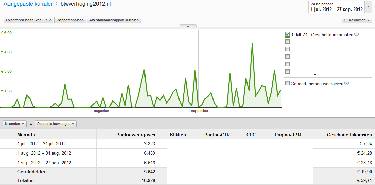
Task: Click the Totalen row label
Action: coord(25,181)
